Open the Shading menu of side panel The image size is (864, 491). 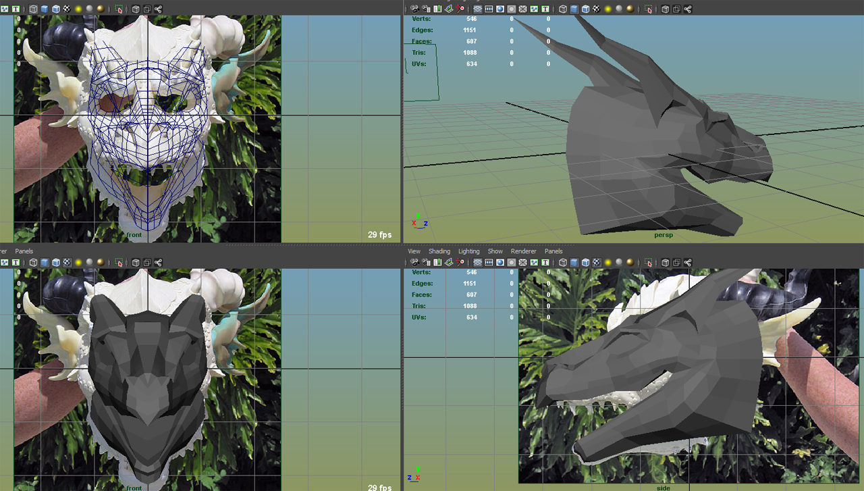pos(439,251)
